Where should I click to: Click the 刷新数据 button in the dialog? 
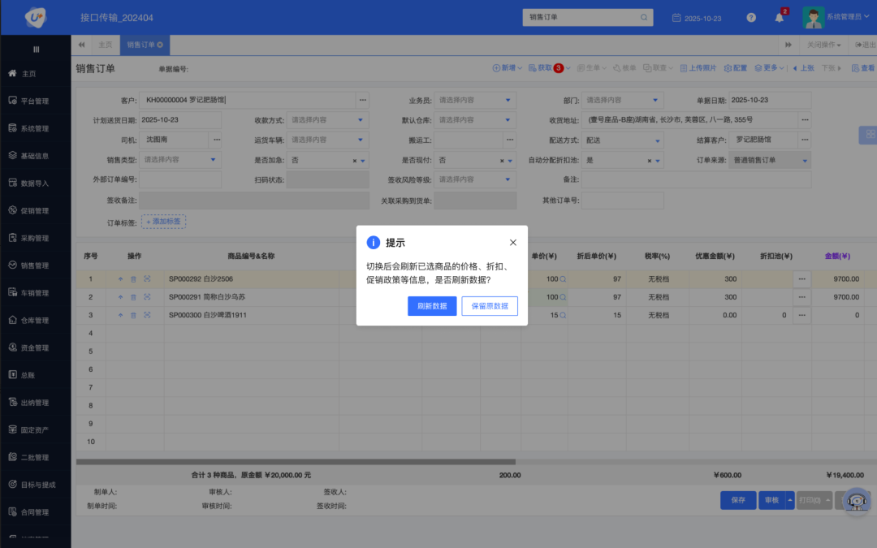tap(432, 306)
